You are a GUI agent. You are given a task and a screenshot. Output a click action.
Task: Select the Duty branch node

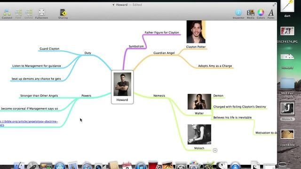point(88,53)
